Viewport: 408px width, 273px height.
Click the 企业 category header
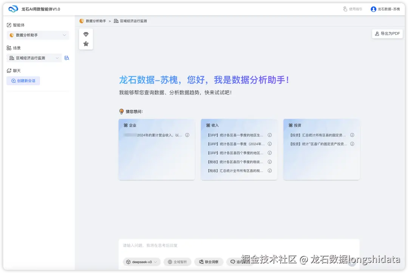pyautogui.click(x=130, y=126)
